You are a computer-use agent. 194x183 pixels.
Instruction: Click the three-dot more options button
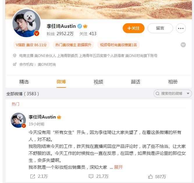pyautogui.click(x=181, y=28)
